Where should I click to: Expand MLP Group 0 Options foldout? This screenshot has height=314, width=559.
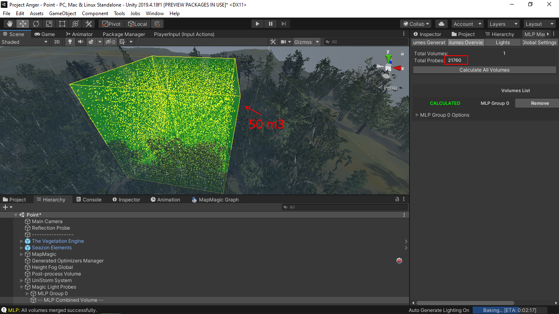coord(417,115)
